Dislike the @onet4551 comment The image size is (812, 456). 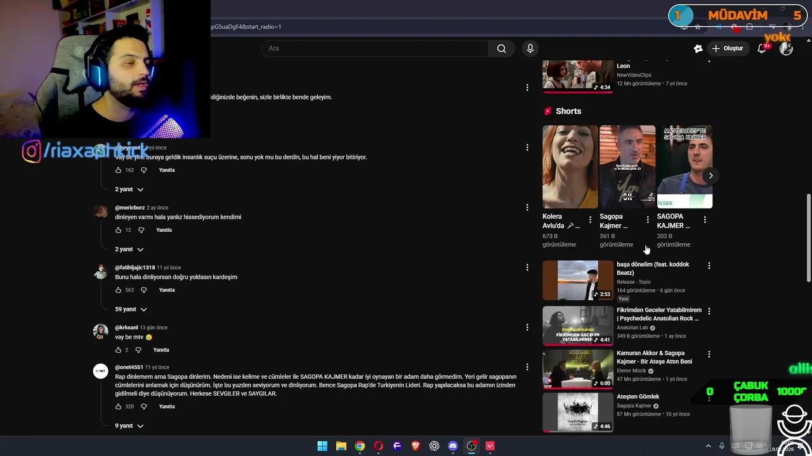pos(143,407)
